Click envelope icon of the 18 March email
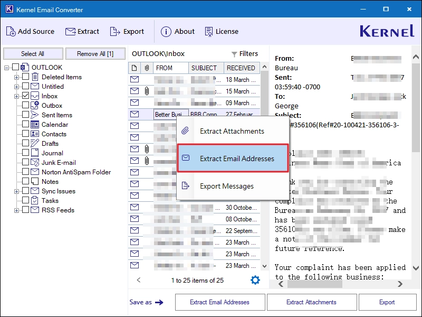422x317 pixels. (x=135, y=80)
